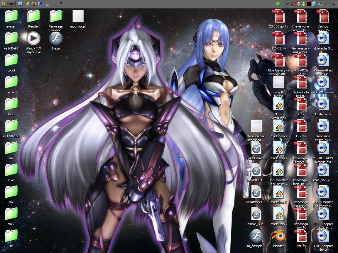Select the 115 C8.flv file
Screen dimensions: 338x253
tap(278, 41)
